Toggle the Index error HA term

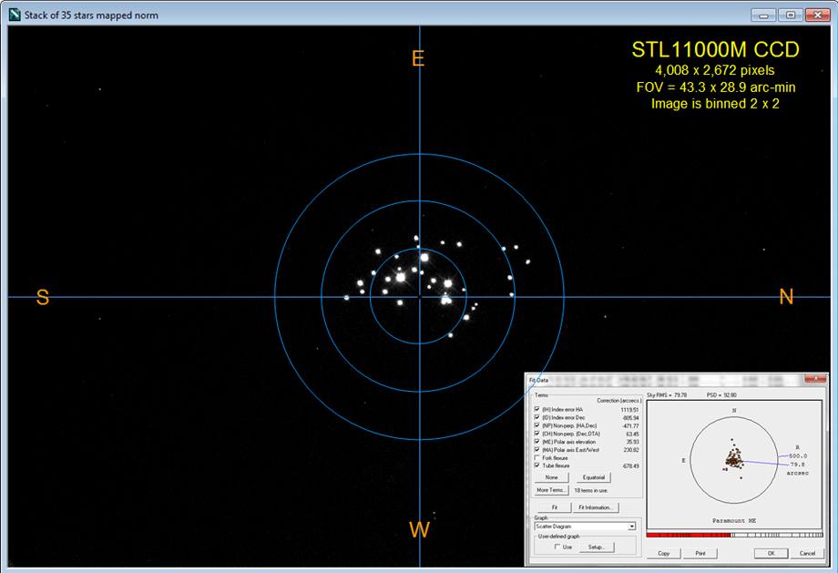coord(537,411)
